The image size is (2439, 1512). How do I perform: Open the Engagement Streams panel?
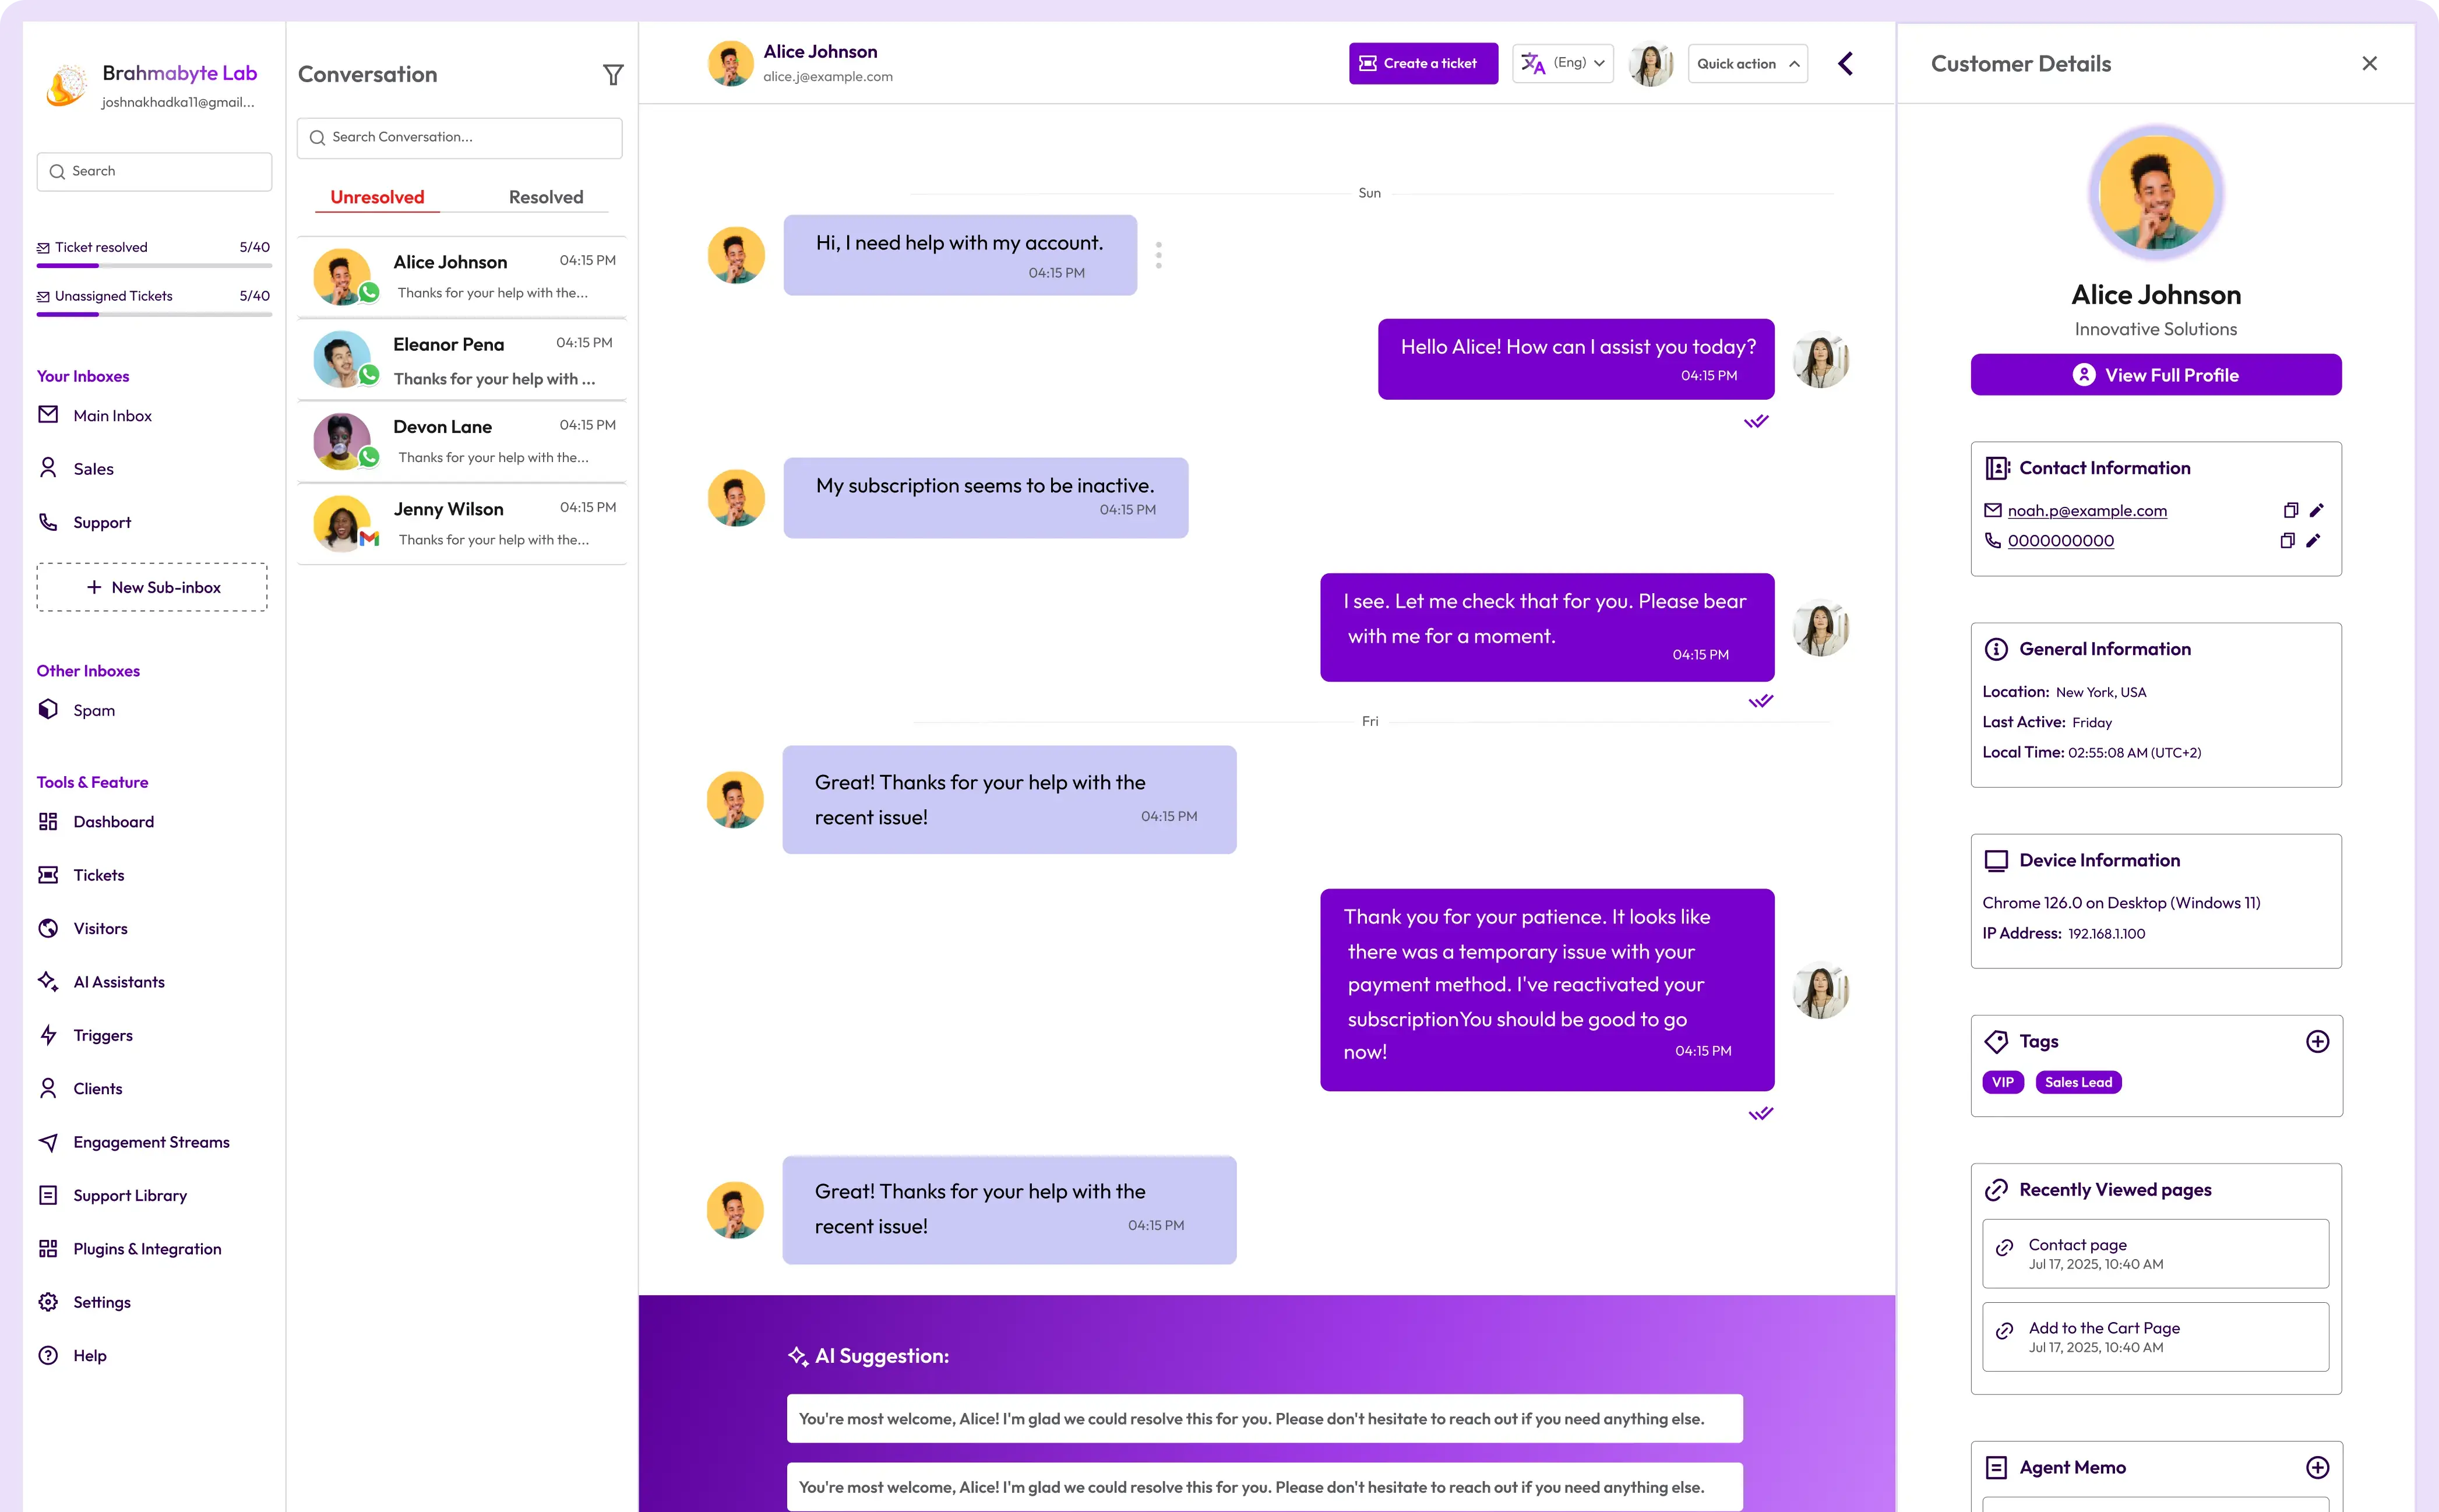150,1141
